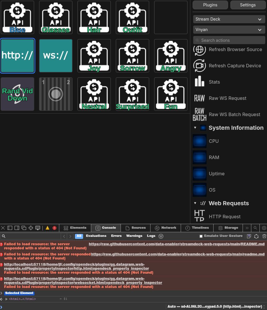This screenshot has width=267, height=310.
Task: Focus the console filter field
Action: click(x=31, y=236)
